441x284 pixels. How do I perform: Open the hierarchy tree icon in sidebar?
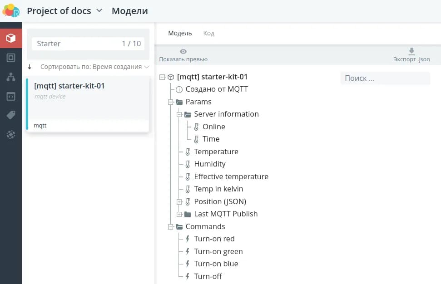11,77
